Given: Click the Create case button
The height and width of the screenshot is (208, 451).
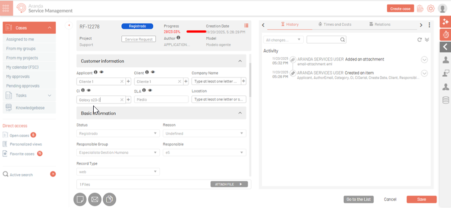Looking at the screenshot, I should coord(400,8).
